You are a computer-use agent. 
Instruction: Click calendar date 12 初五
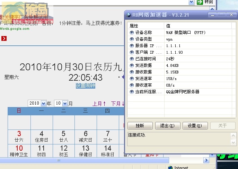(64, 151)
